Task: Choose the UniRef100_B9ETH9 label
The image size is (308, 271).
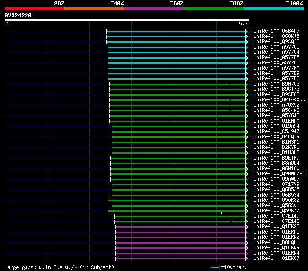Action: pyautogui.click(x=276, y=158)
